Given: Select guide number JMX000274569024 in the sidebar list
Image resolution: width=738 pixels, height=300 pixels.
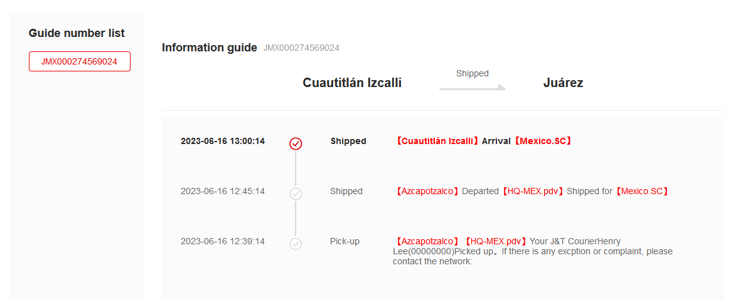Looking at the screenshot, I should point(80,61).
